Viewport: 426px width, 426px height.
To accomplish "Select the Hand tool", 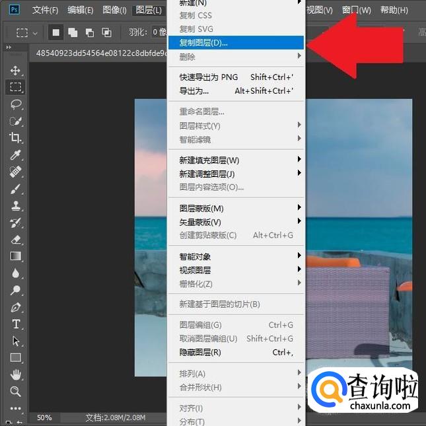I will click(x=15, y=375).
